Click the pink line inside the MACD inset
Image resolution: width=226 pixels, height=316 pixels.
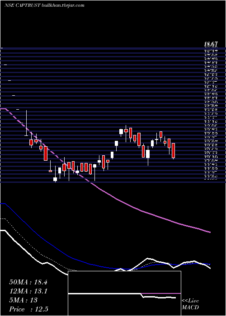(161, 293)
